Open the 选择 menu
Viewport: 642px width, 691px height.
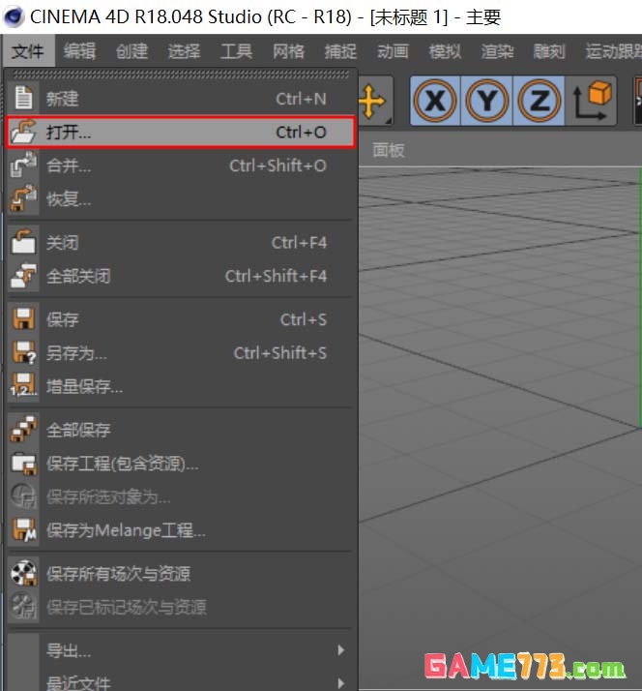tap(184, 51)
